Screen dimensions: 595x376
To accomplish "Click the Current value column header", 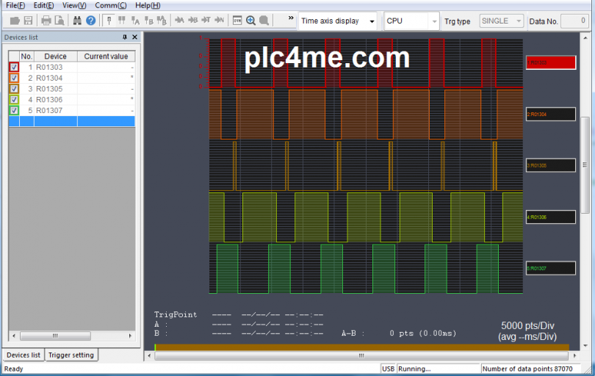I will coord(106,56).
